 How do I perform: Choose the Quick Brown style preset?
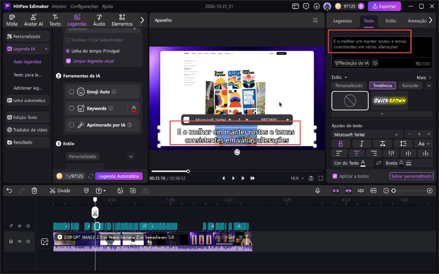tap(390, 101)
